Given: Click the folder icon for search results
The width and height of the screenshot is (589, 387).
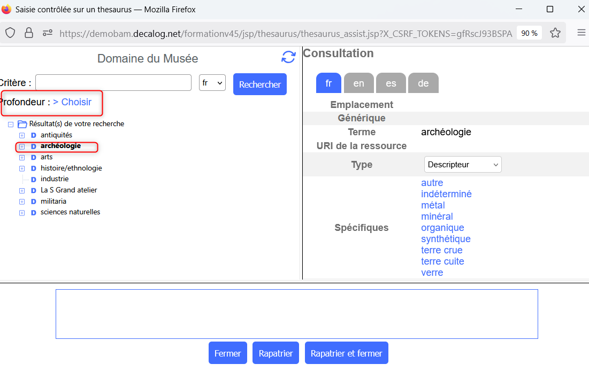Looking at the screenshot, I should 22,124.
